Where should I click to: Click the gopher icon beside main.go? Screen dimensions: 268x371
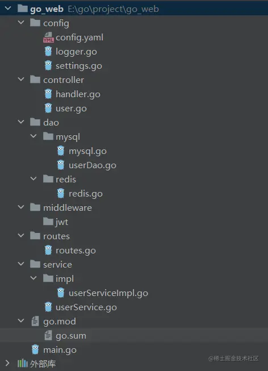coord(35,350)
